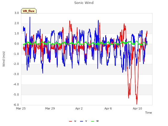The height and width of the screenshot is (126, 168).
Task: Click the red u peak near Apr 1
Action: coord(70,21)
